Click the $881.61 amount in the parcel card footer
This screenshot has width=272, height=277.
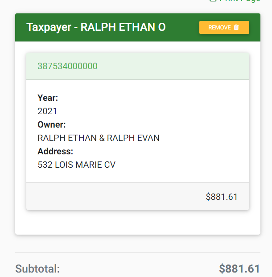222,197
